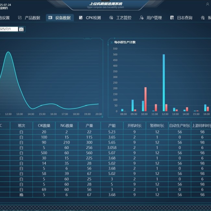Click the date input field 2025/7/1
Screen dimensions: 211x211
9,29
